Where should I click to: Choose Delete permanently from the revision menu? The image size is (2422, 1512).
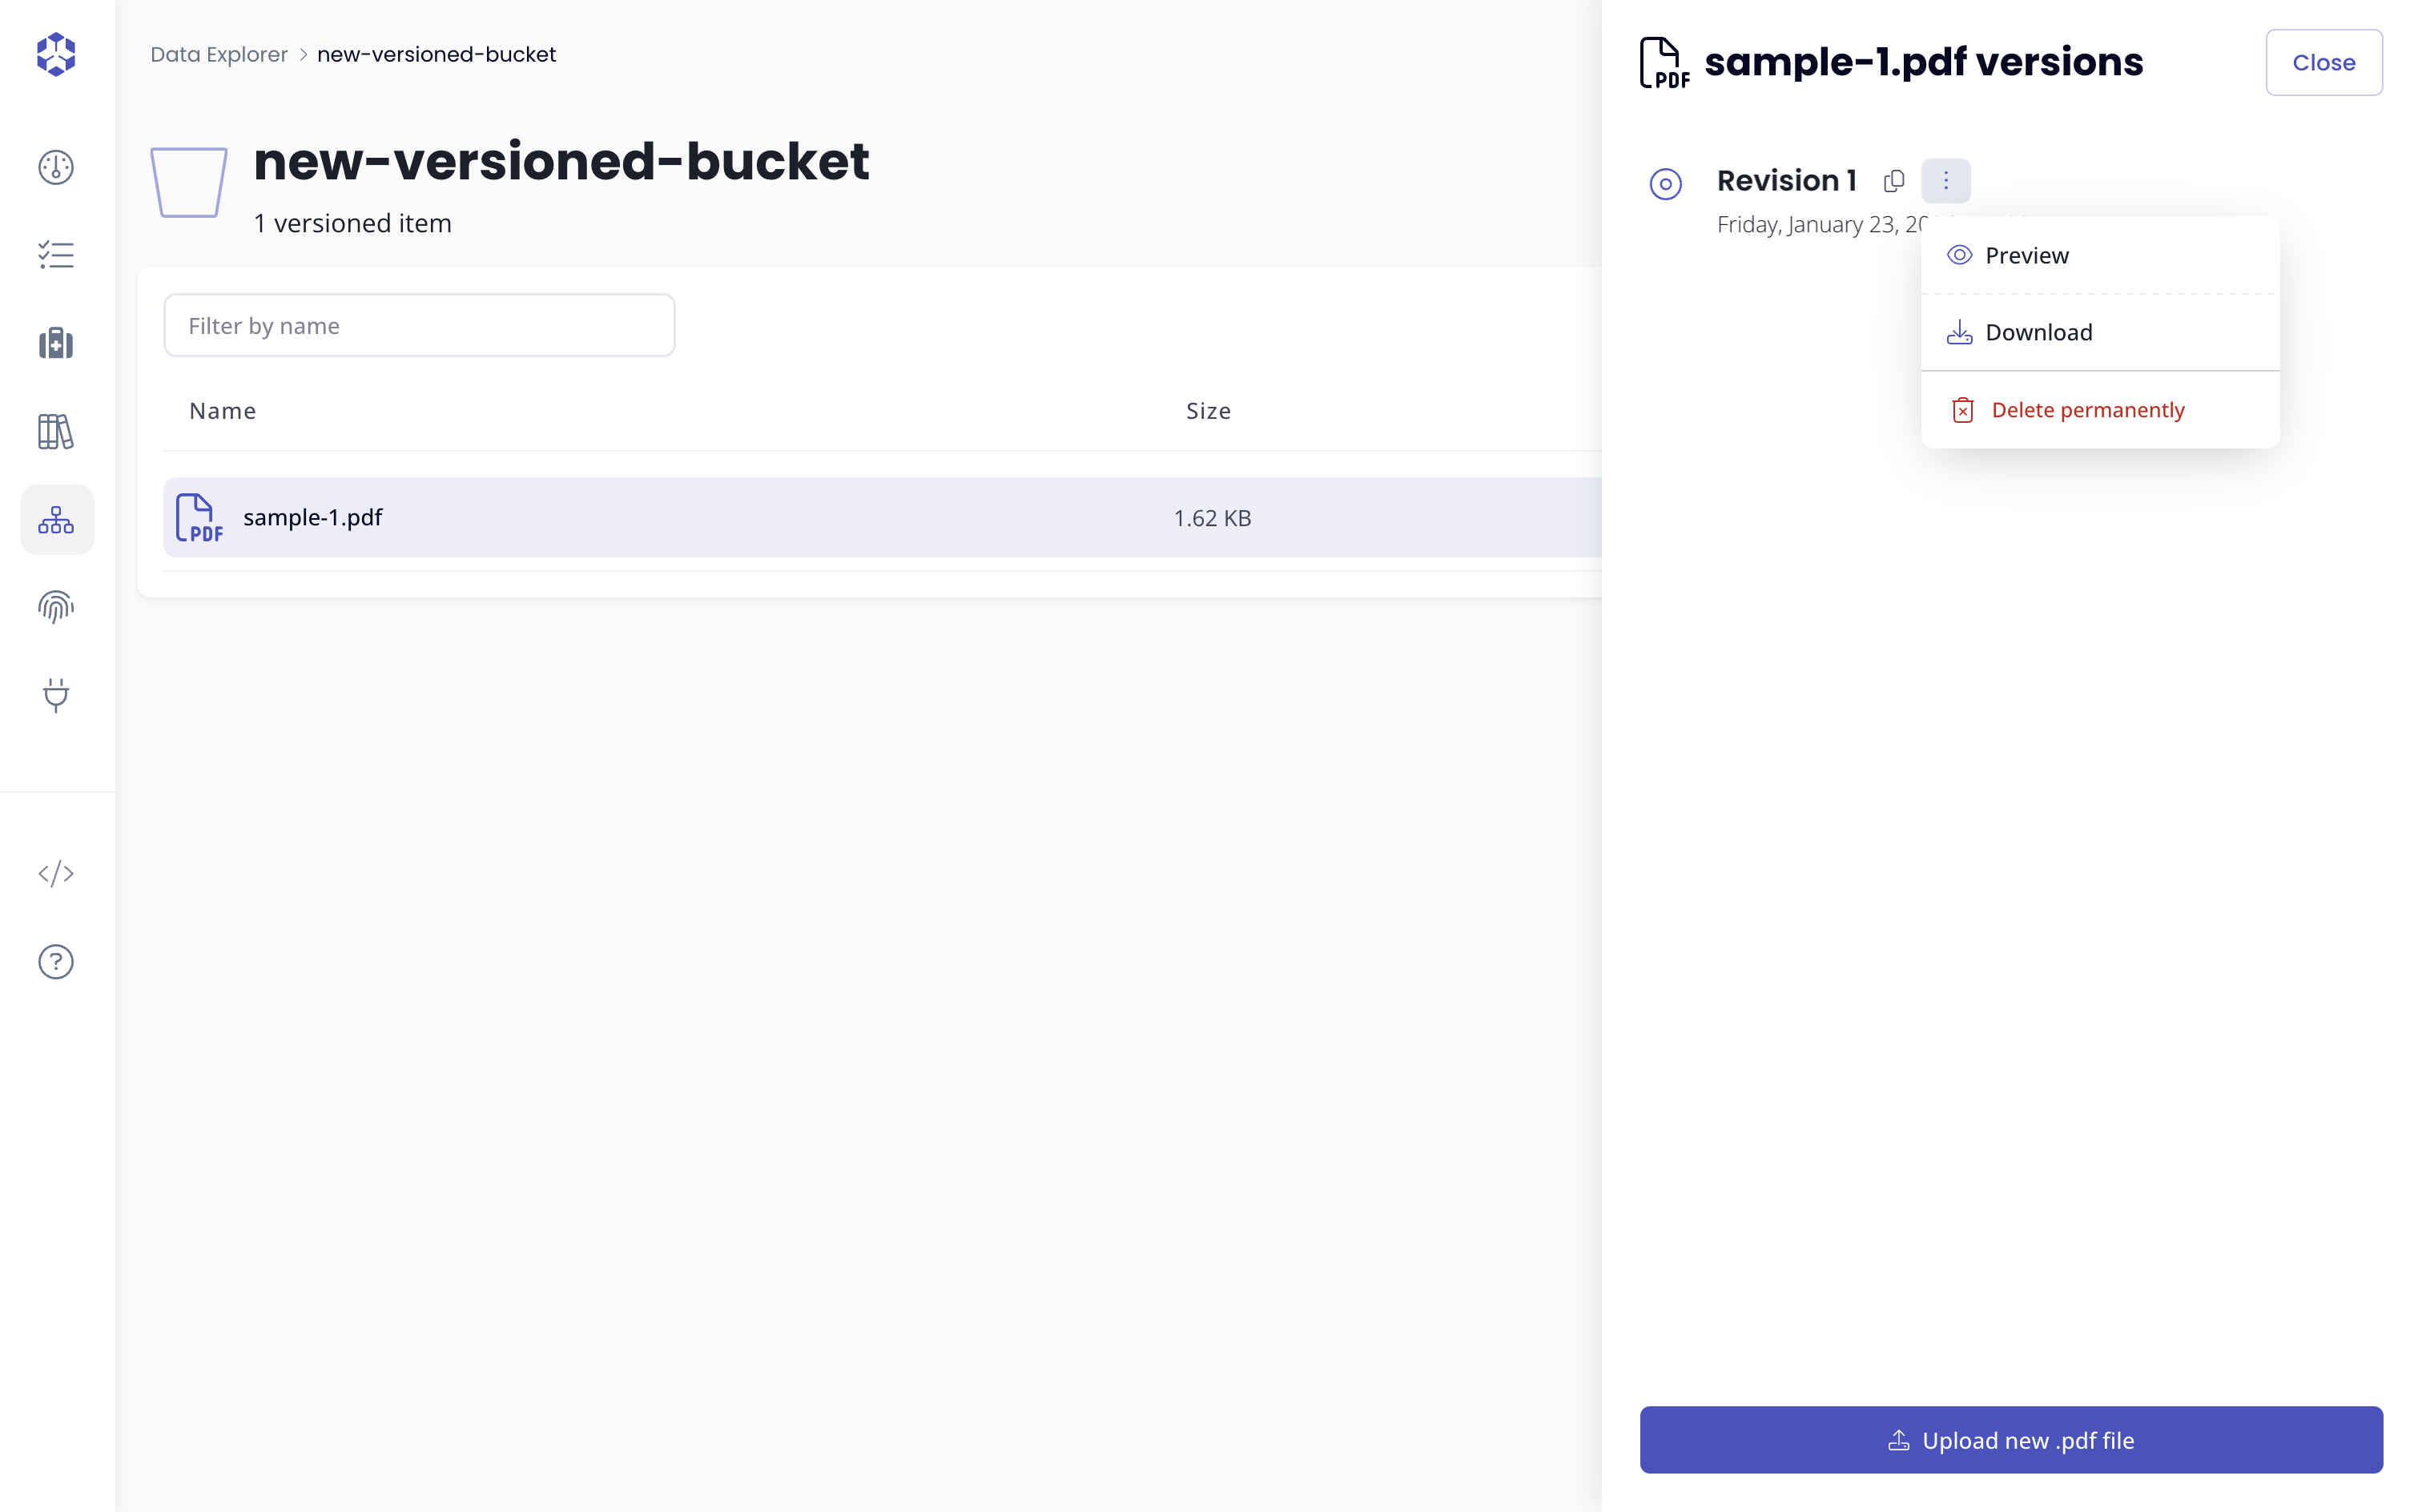[x=2099, y=410]
